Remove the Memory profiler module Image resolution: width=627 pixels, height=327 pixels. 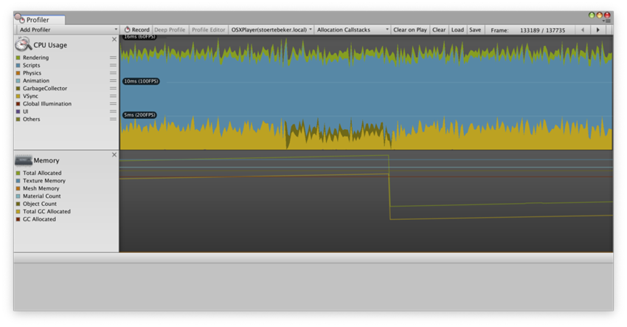(114, 155)
